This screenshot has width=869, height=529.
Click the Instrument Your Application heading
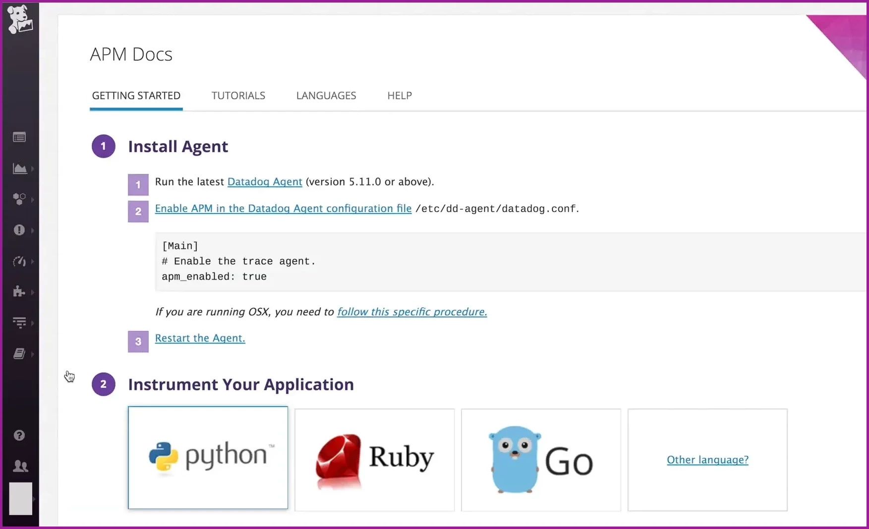241,385
